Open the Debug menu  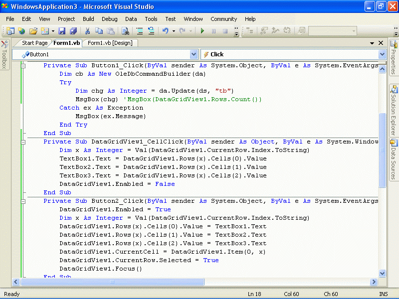click(x=110, y=19)
